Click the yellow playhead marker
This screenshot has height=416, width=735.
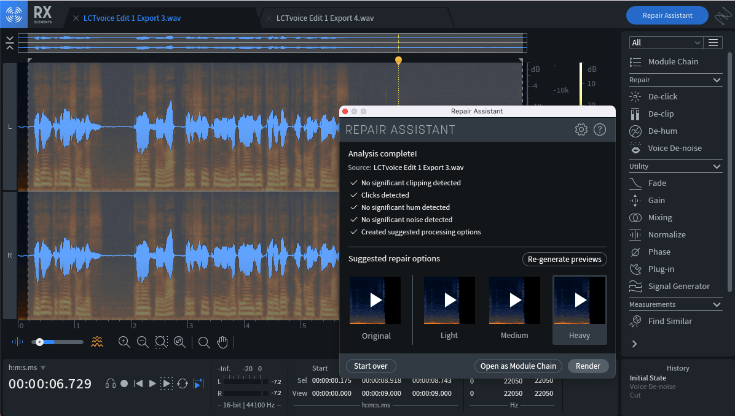point(398,60)
